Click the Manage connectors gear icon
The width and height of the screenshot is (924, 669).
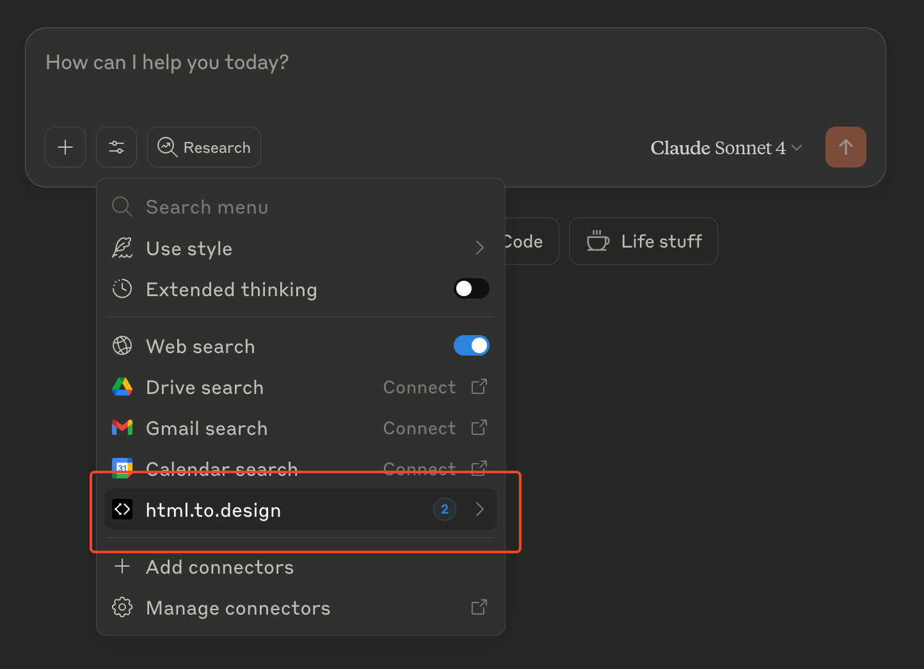122,608
